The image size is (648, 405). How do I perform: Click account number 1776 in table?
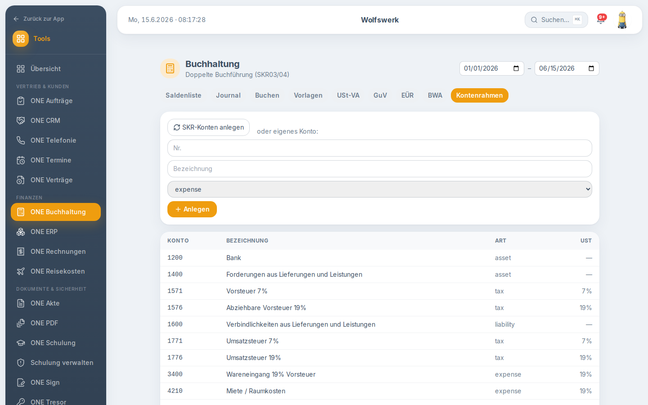(175, 358)
